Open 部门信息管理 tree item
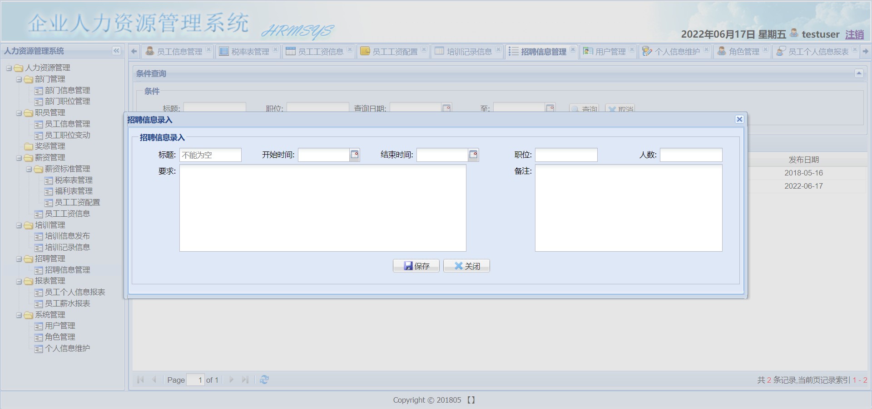Screen dimensions: 872x409 pos(67,90)
